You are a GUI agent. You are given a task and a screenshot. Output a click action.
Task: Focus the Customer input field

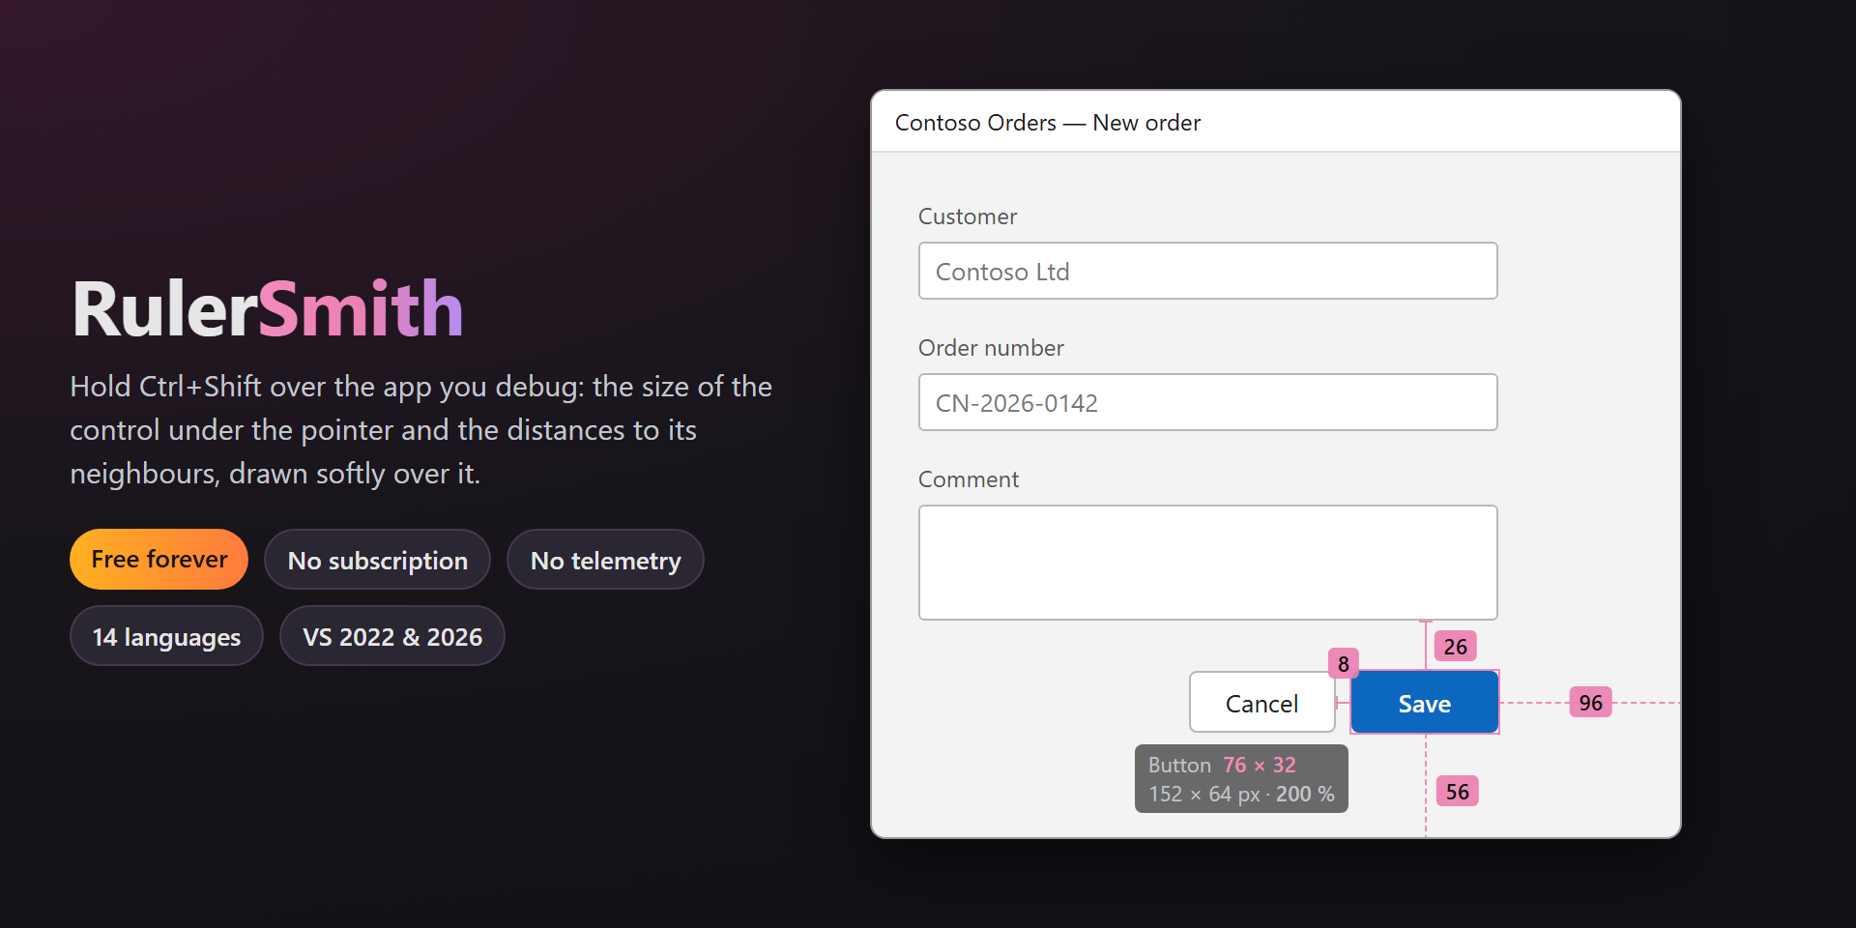pos(1208,271)
